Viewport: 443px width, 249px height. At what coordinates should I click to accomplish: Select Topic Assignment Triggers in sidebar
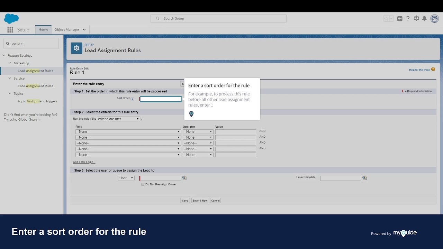tap(37, 101)
